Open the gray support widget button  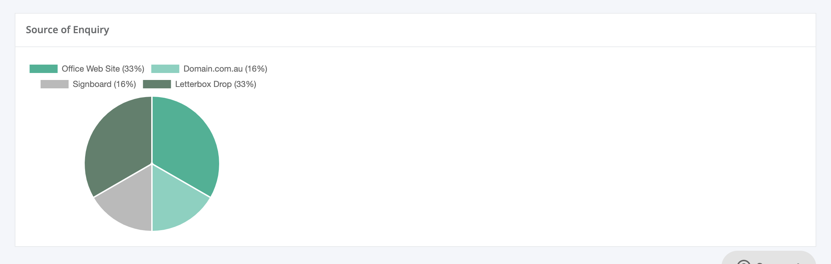pos(769,257)
